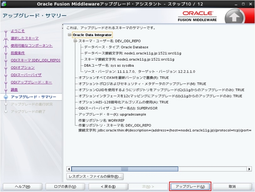255x192 pixels.
Task: Open the 調査 step link
Action: [x=14, y=90]
